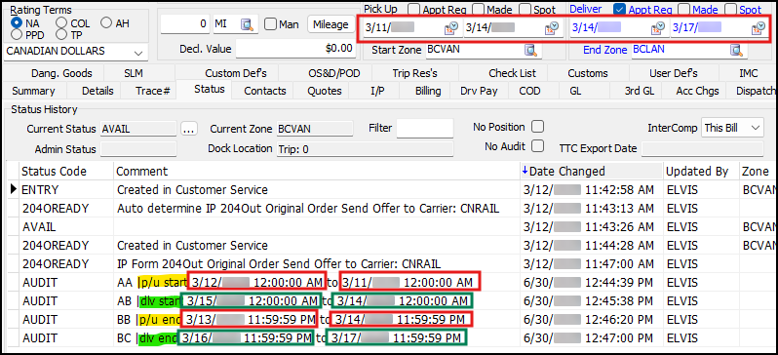Switch to the Customs tab
778x355 pixels.
tap(588, 73)
